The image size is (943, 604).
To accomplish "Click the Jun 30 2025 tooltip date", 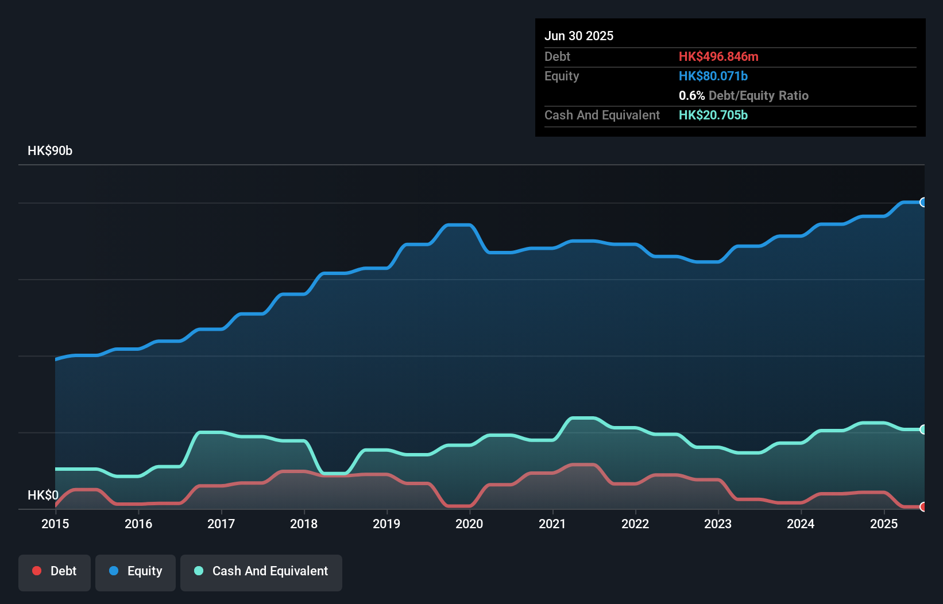I will [579, 36].
